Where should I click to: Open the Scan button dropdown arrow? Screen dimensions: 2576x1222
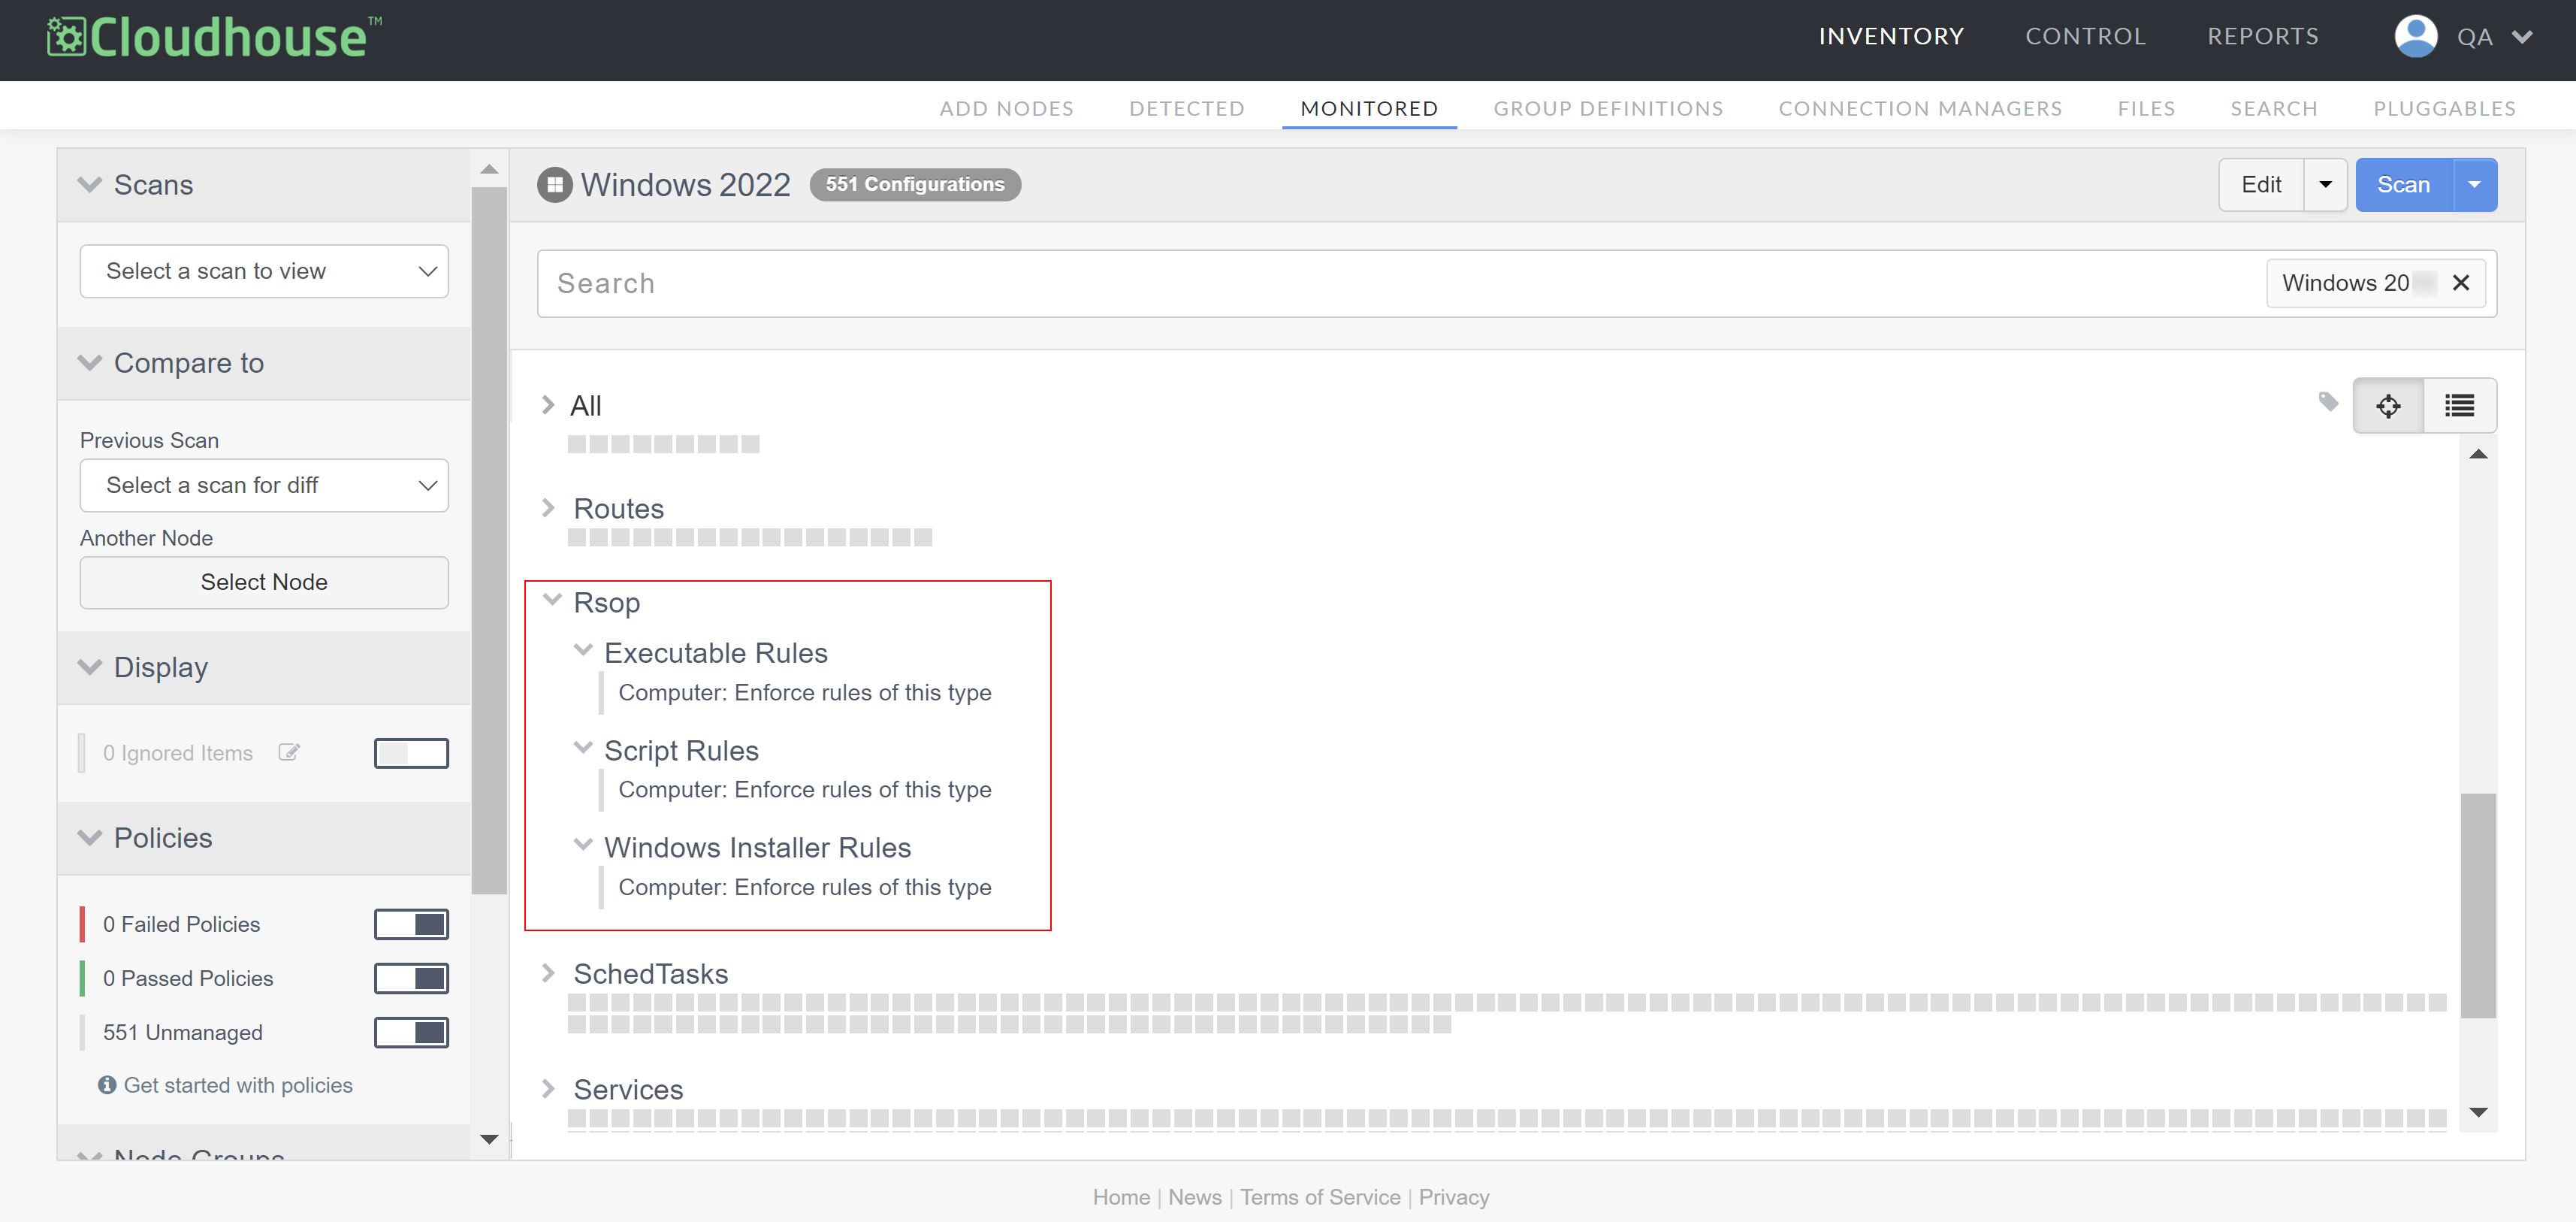[x=2474, y=185]
